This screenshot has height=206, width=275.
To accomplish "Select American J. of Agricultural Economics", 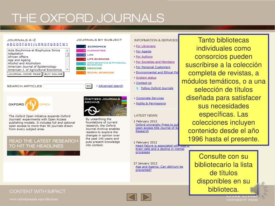I will 35,70.
